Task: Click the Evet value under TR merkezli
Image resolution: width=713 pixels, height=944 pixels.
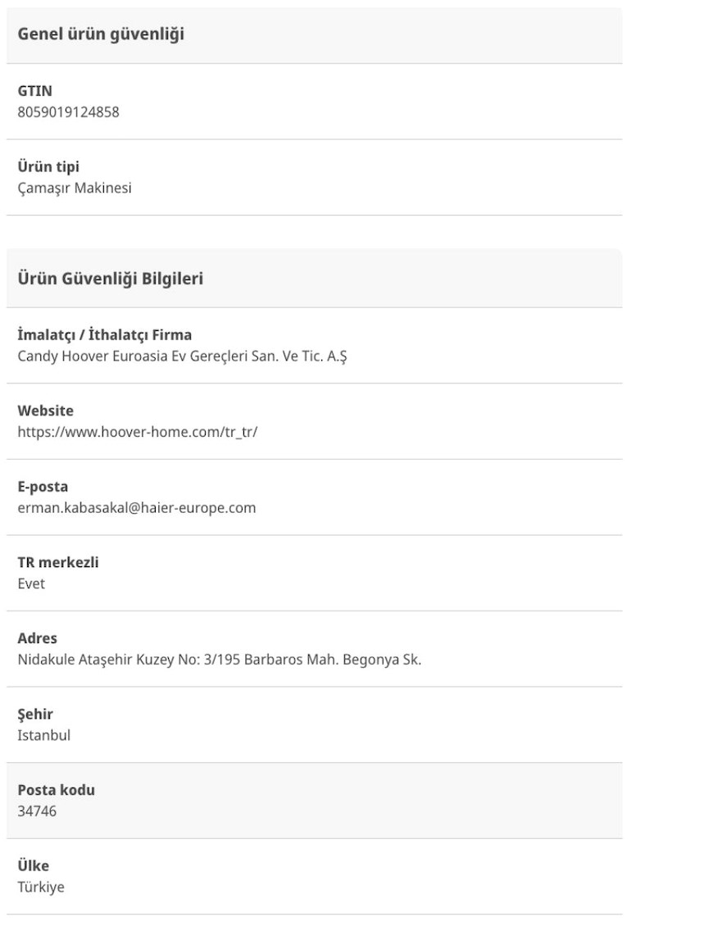Action: point(31,583)
